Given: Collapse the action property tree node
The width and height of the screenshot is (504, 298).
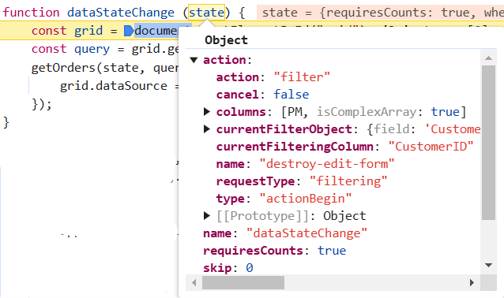Looking at the screenshot, I should click(194, 60).
